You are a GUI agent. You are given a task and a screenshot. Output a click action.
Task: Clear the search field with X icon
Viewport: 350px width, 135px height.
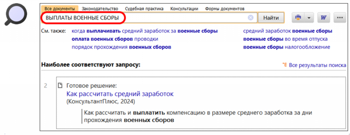tap(251, 18)
